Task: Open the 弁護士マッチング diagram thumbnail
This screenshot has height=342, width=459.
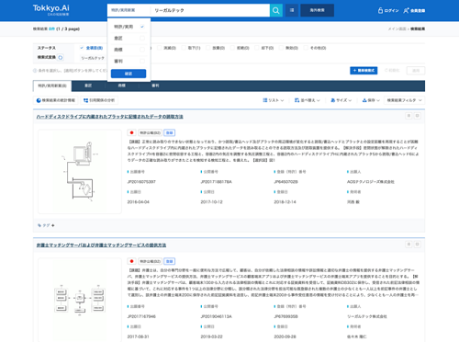Action: [x=80, y=300]
